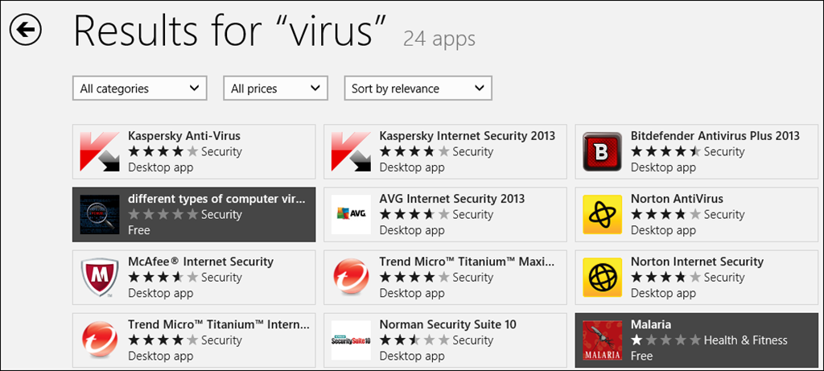Expand the All prices filter

coord(275,89)
